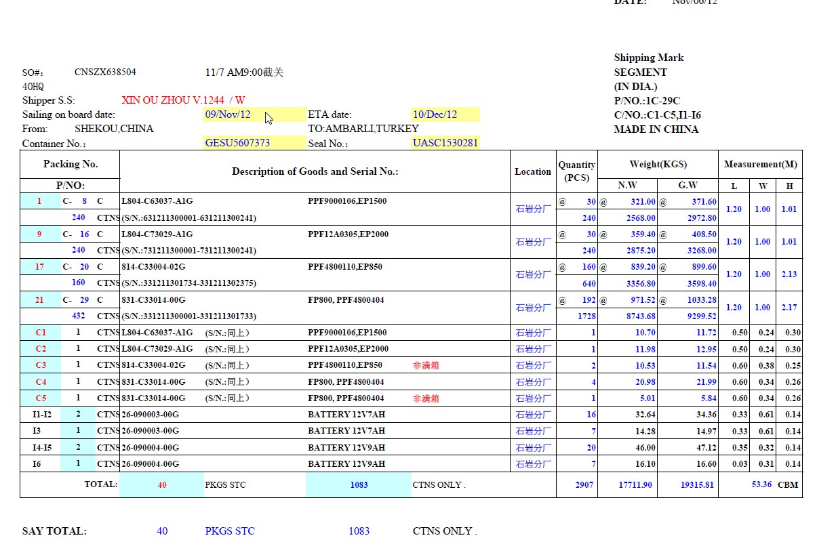Viewport: 817px width, 540px height.
Task: Select height 2.17 in packing row 21
Action: coord(789,308)
